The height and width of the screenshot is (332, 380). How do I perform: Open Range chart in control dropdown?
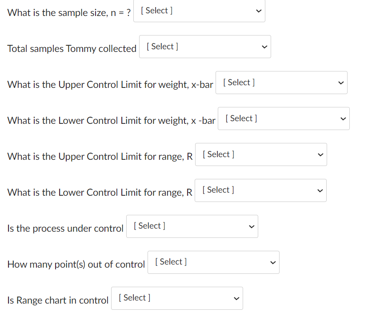coord(176,298)
